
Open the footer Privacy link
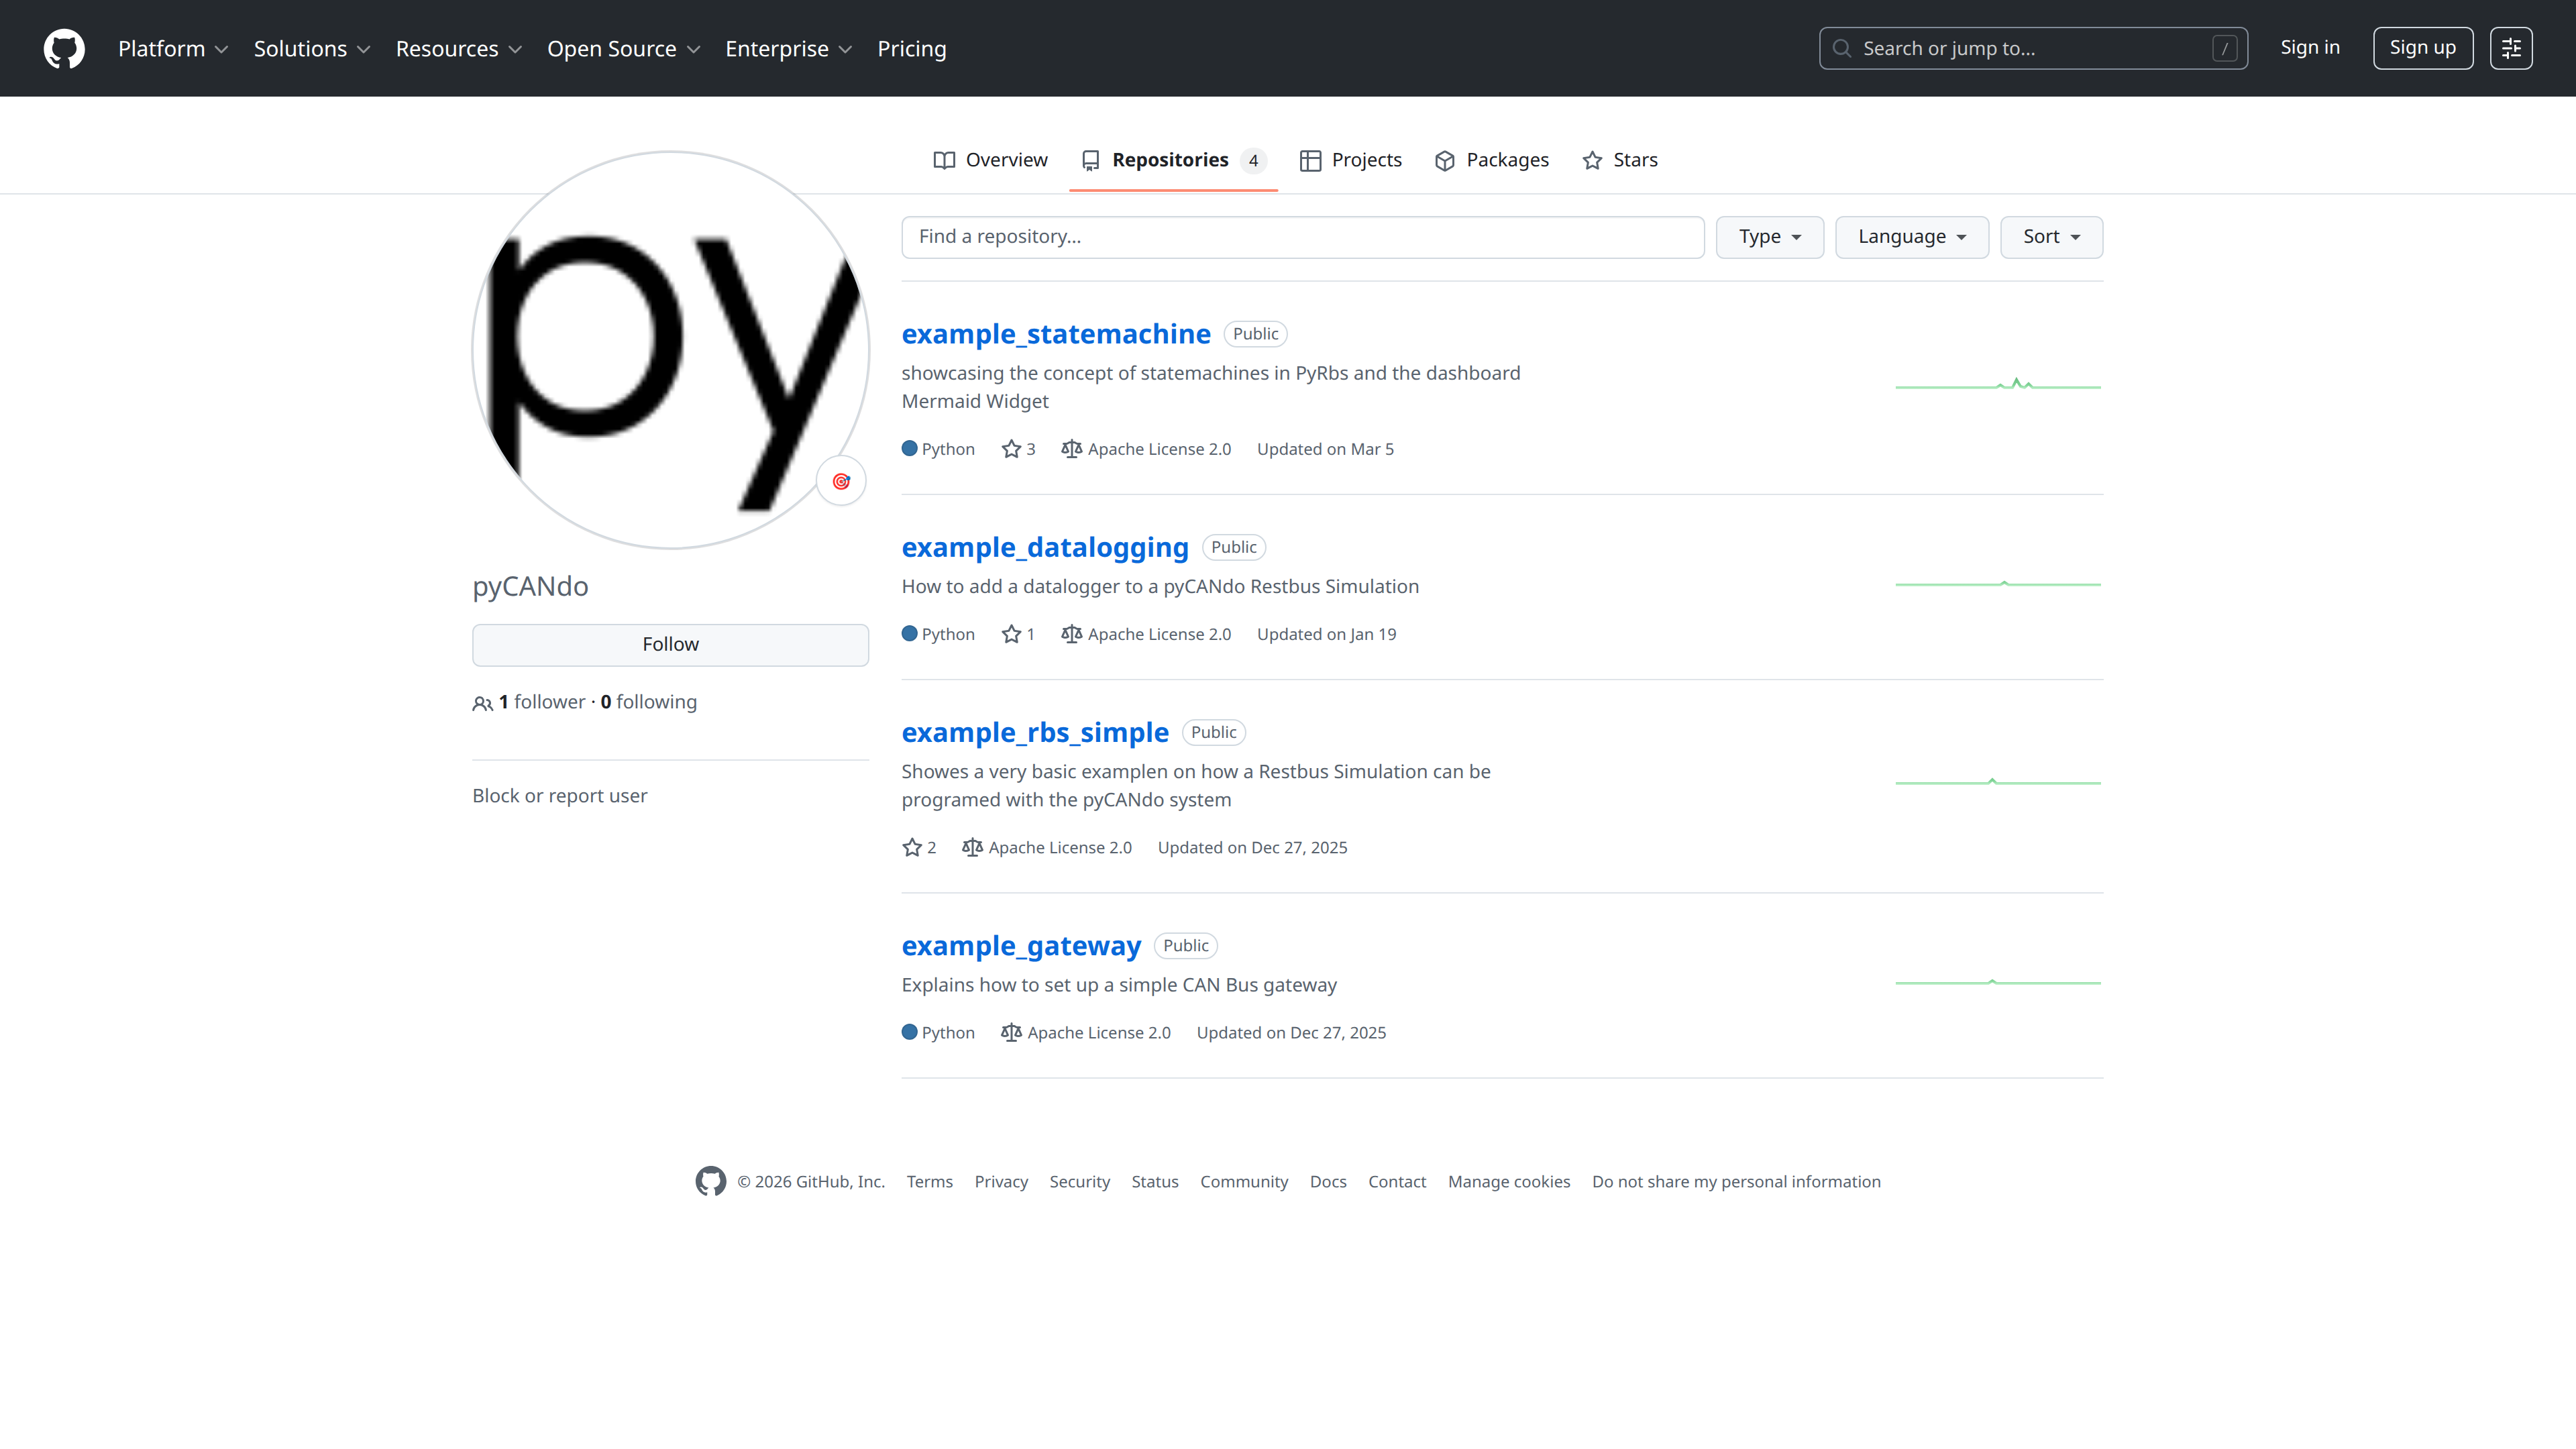(1000, 1182)
